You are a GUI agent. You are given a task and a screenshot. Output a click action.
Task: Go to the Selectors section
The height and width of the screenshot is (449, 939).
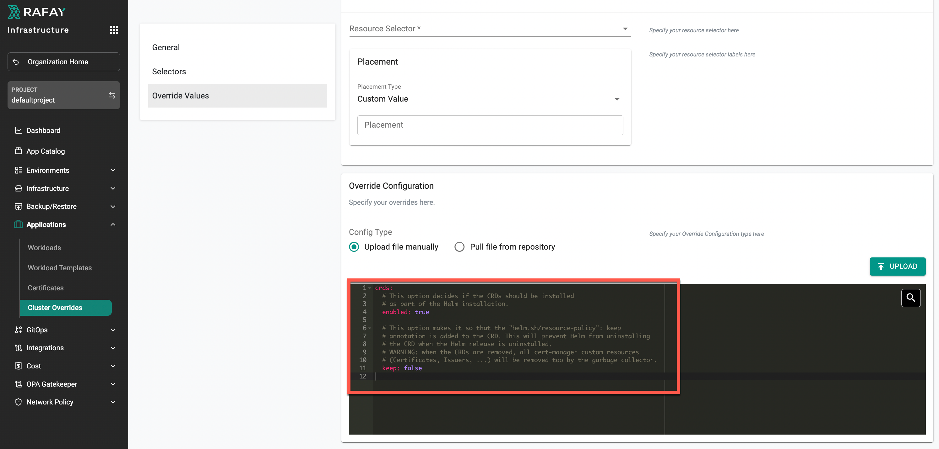[237, 72]
